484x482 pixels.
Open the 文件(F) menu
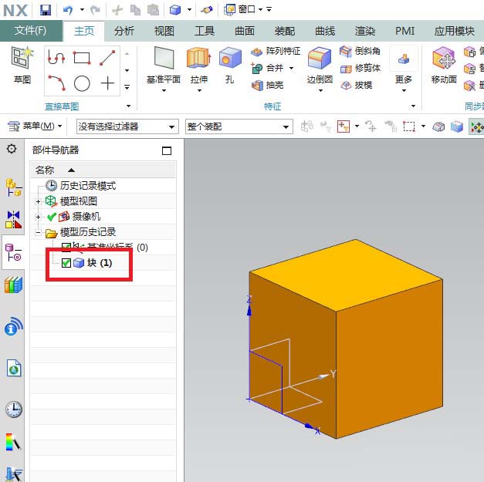pos(31,31)
